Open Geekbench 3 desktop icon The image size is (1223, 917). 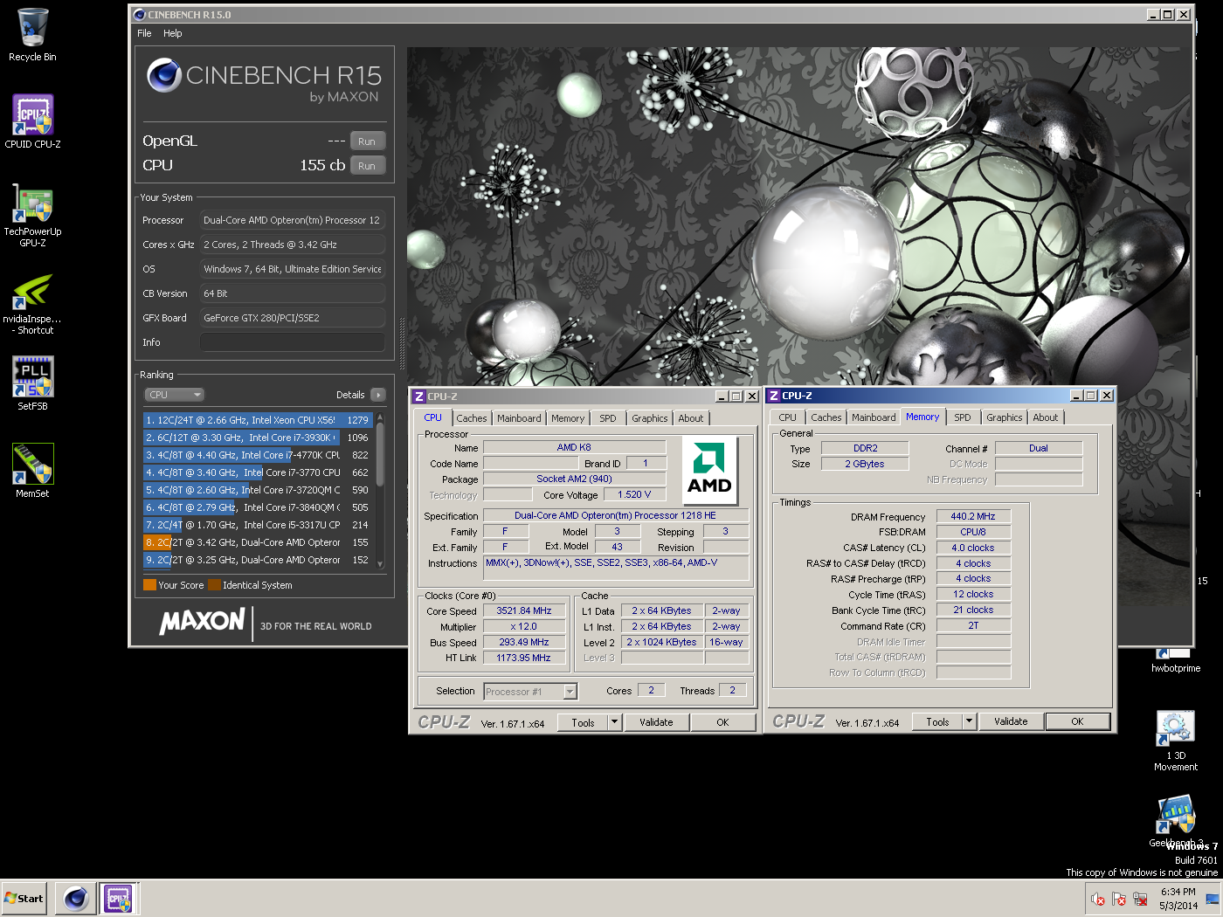[1175, 821]
